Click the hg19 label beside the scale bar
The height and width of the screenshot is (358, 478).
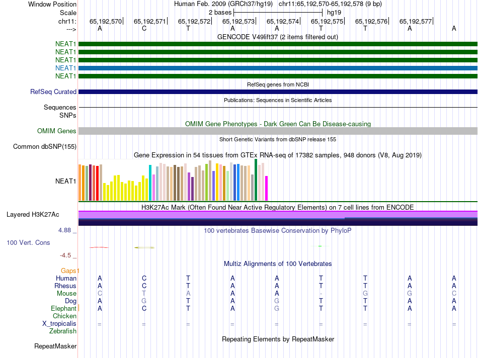[334, 13]
